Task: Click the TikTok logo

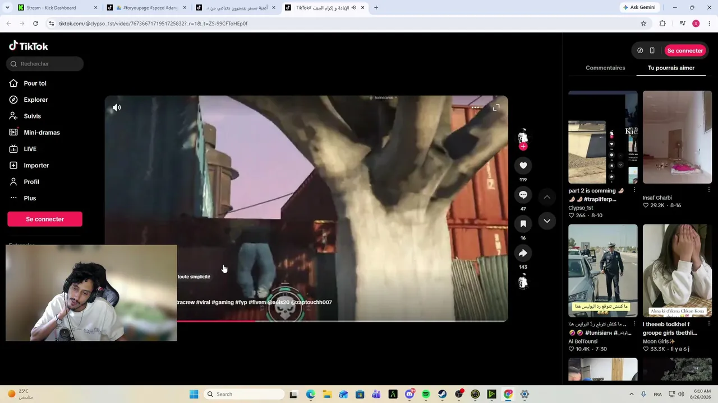Action: tap(29, 46)
